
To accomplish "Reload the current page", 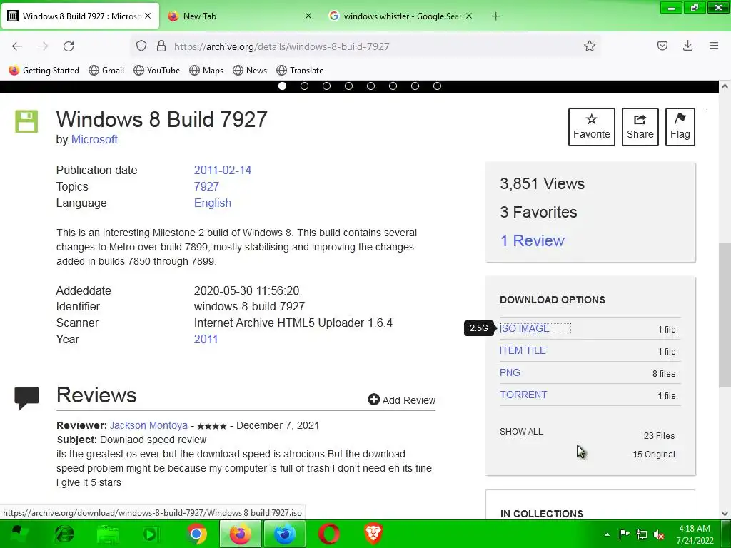I will (x=69, y=46).
